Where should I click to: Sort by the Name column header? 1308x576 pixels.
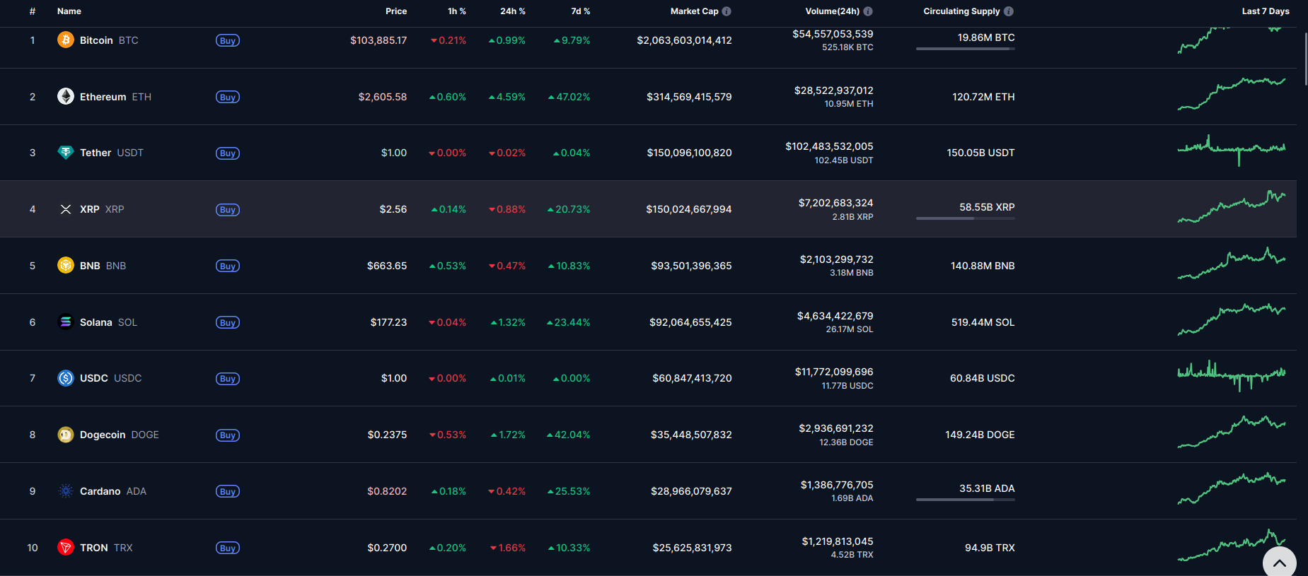pyautogui.click(x=69, y=11)
